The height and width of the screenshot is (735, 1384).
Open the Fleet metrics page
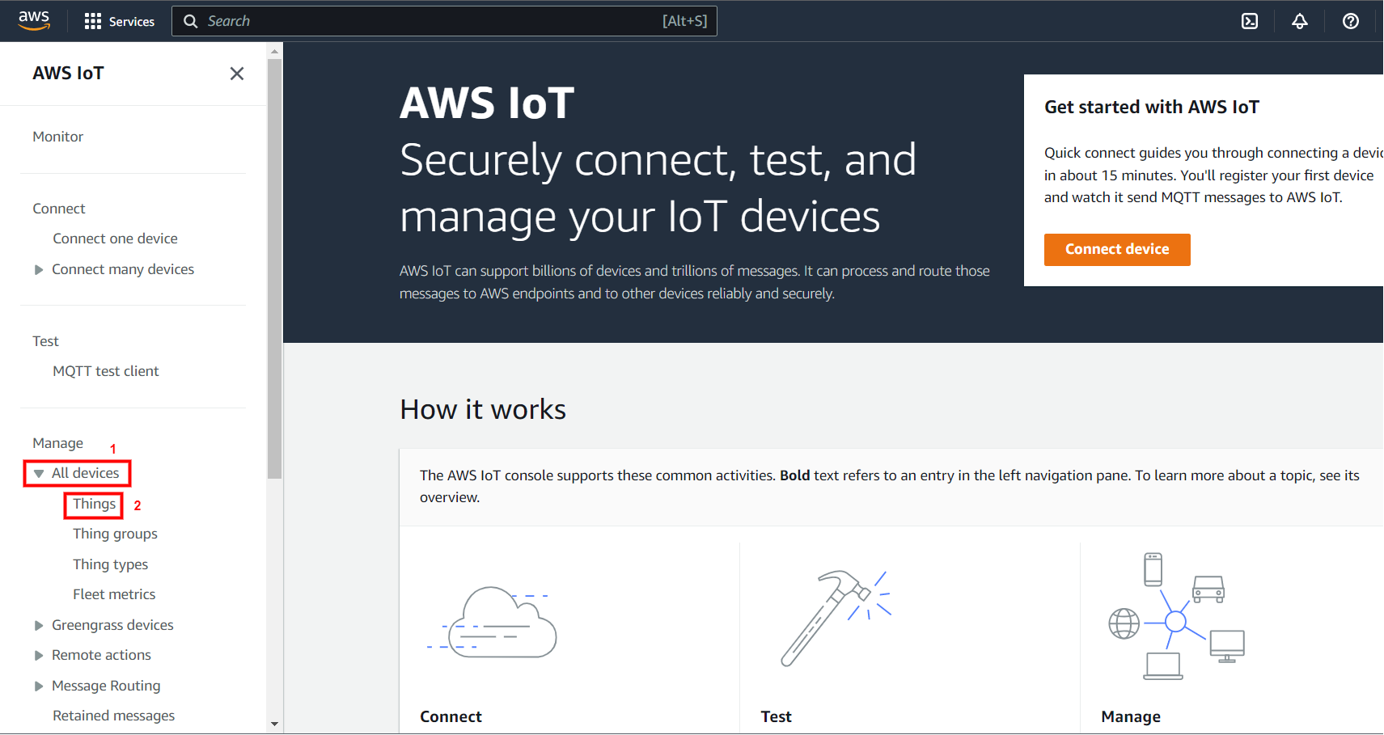pos(114,593)
